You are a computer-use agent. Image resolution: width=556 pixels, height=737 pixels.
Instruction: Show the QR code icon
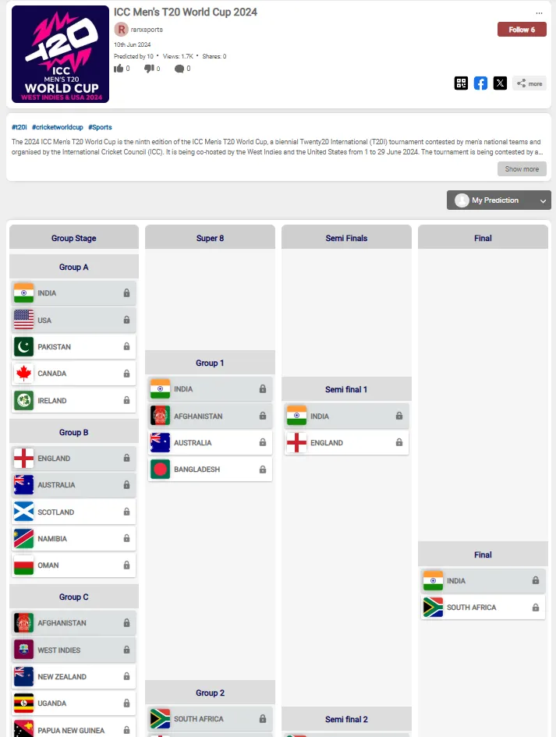461,83
